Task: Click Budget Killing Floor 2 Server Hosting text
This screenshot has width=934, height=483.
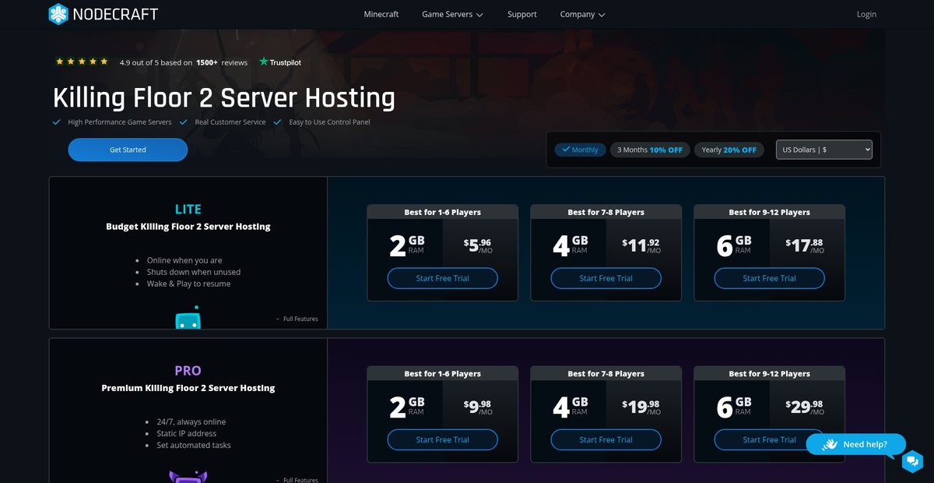Action: pos(188,227)
